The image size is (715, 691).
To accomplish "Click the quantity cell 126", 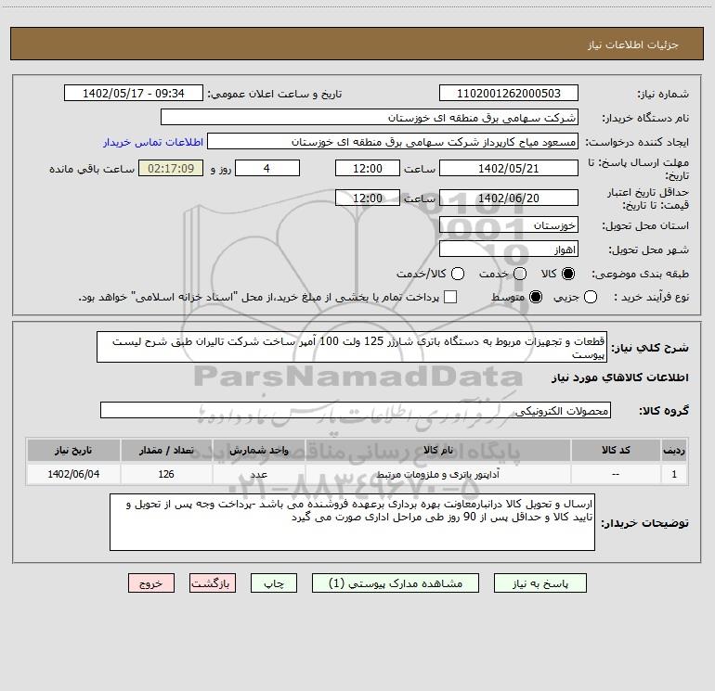I will click(166, 474).
